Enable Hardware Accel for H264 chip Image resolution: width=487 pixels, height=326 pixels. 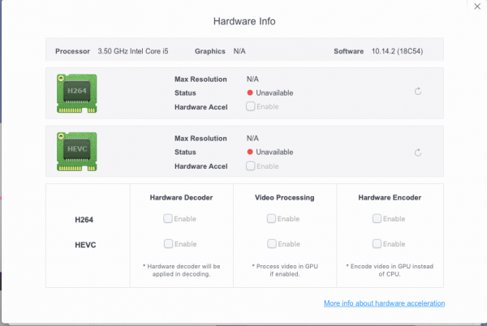251,106
